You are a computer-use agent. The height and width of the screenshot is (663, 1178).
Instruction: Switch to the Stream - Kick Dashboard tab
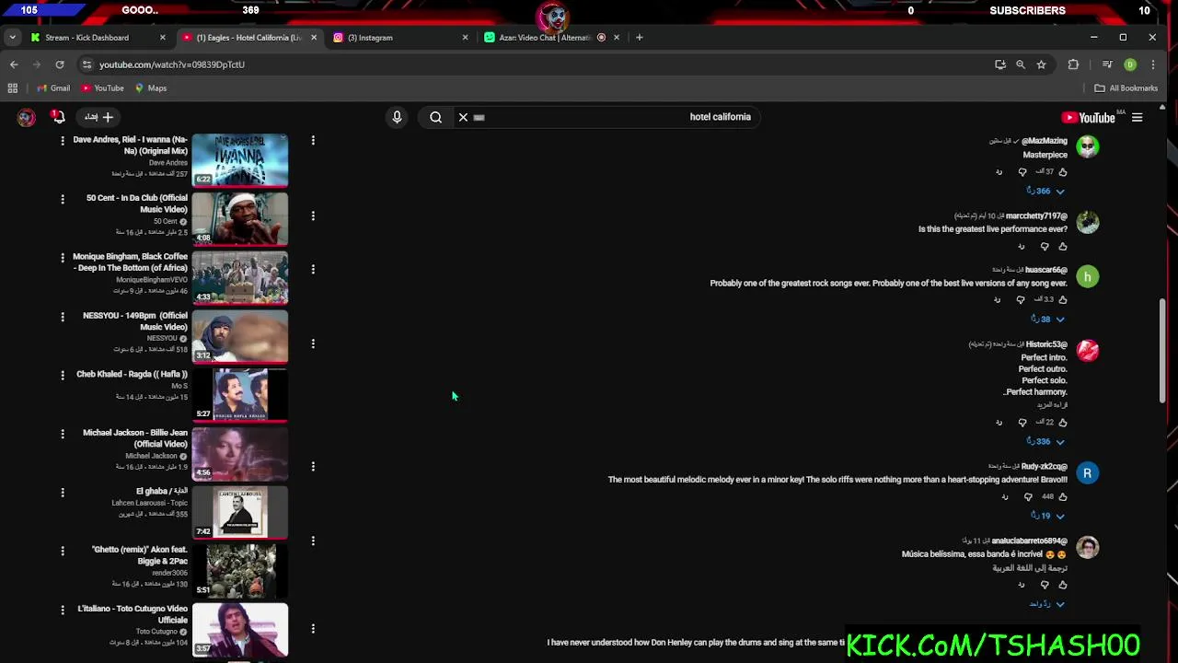point(98,38)
